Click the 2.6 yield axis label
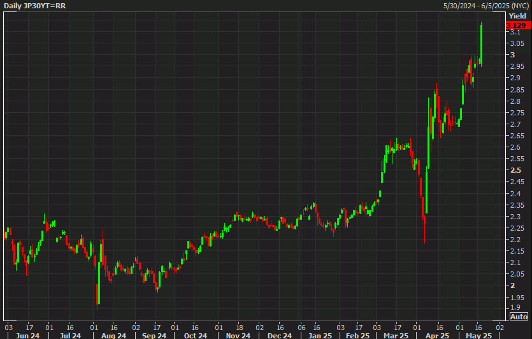 point(515,147)
